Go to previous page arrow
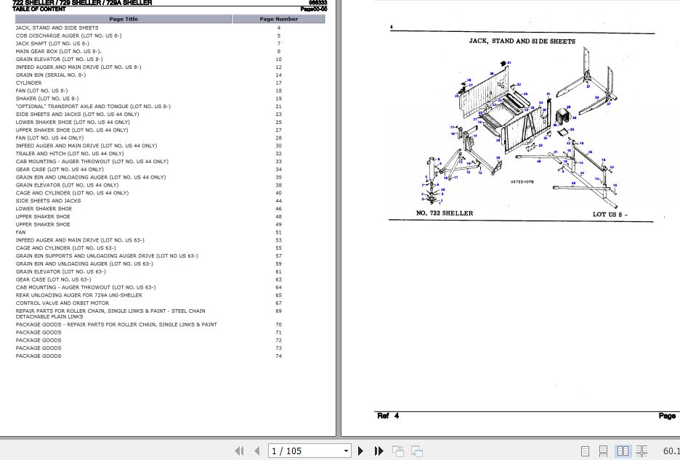Viewport: 680px width, 460px height. (257, 451)
